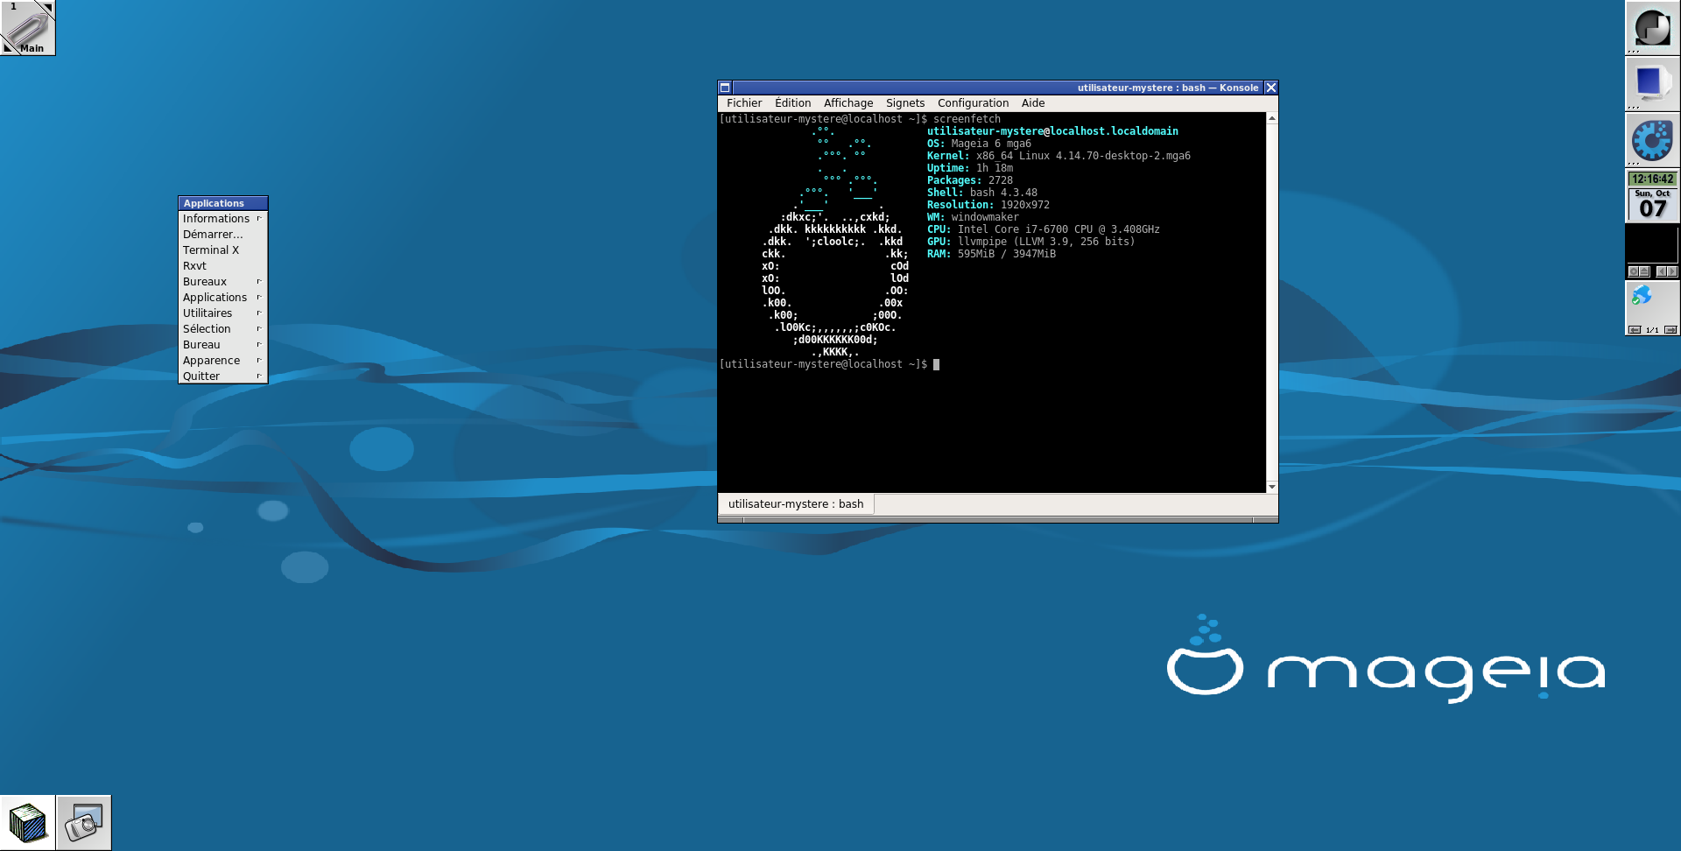Image resolution: width=1681 pixels, height=851 pixels.
Task: Click the Konsole title bar
Action: (x=998, y=88)
